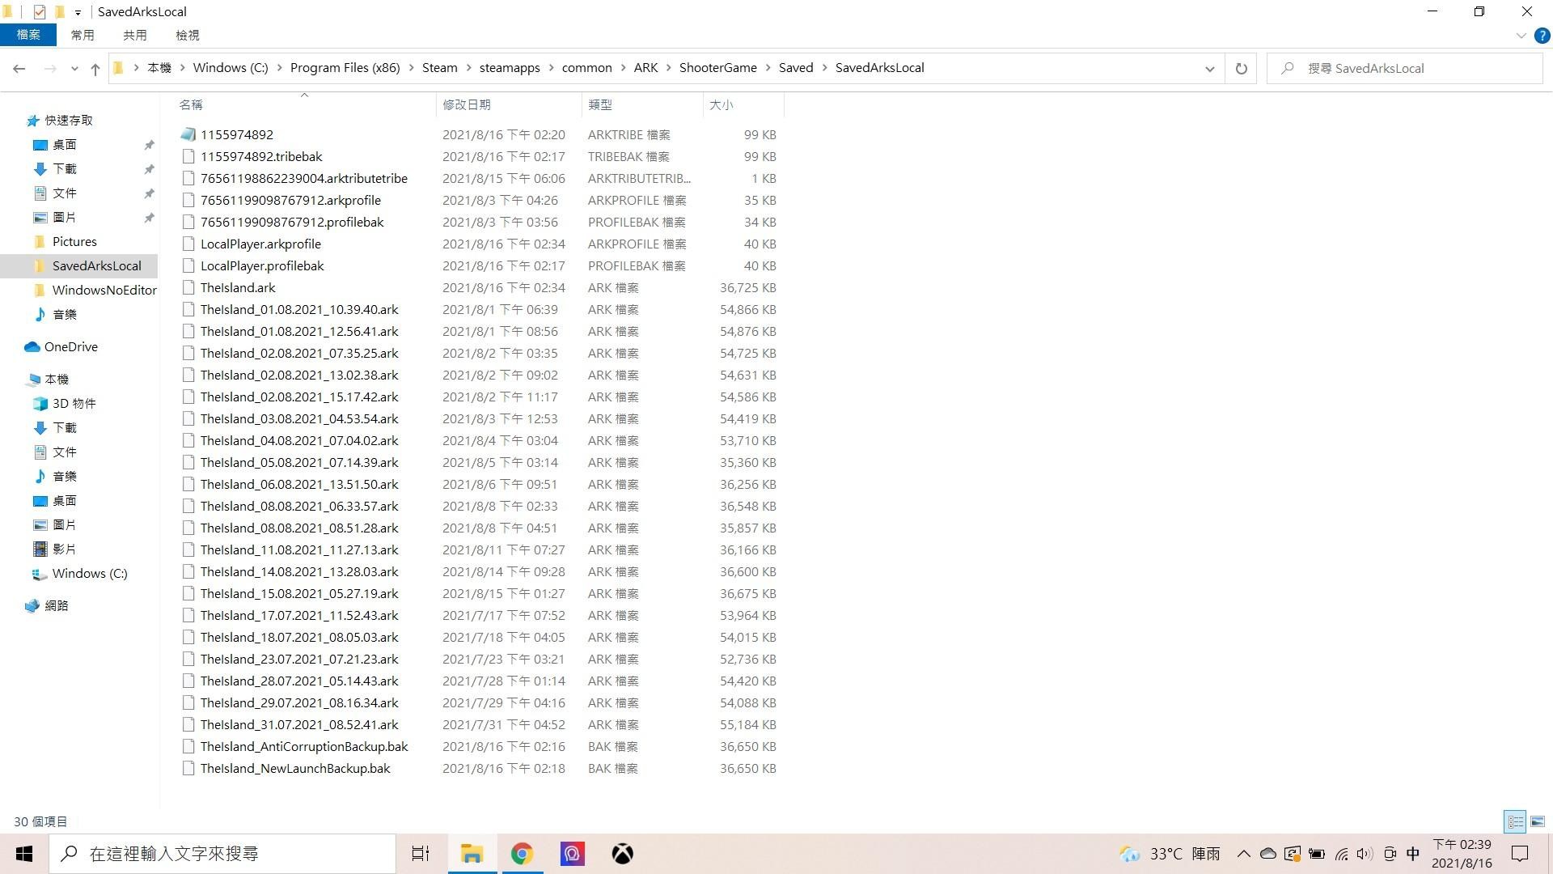The width and height of the screenshot is (1553, 874).
Task: Switch to details view button
Action: 1515,821
